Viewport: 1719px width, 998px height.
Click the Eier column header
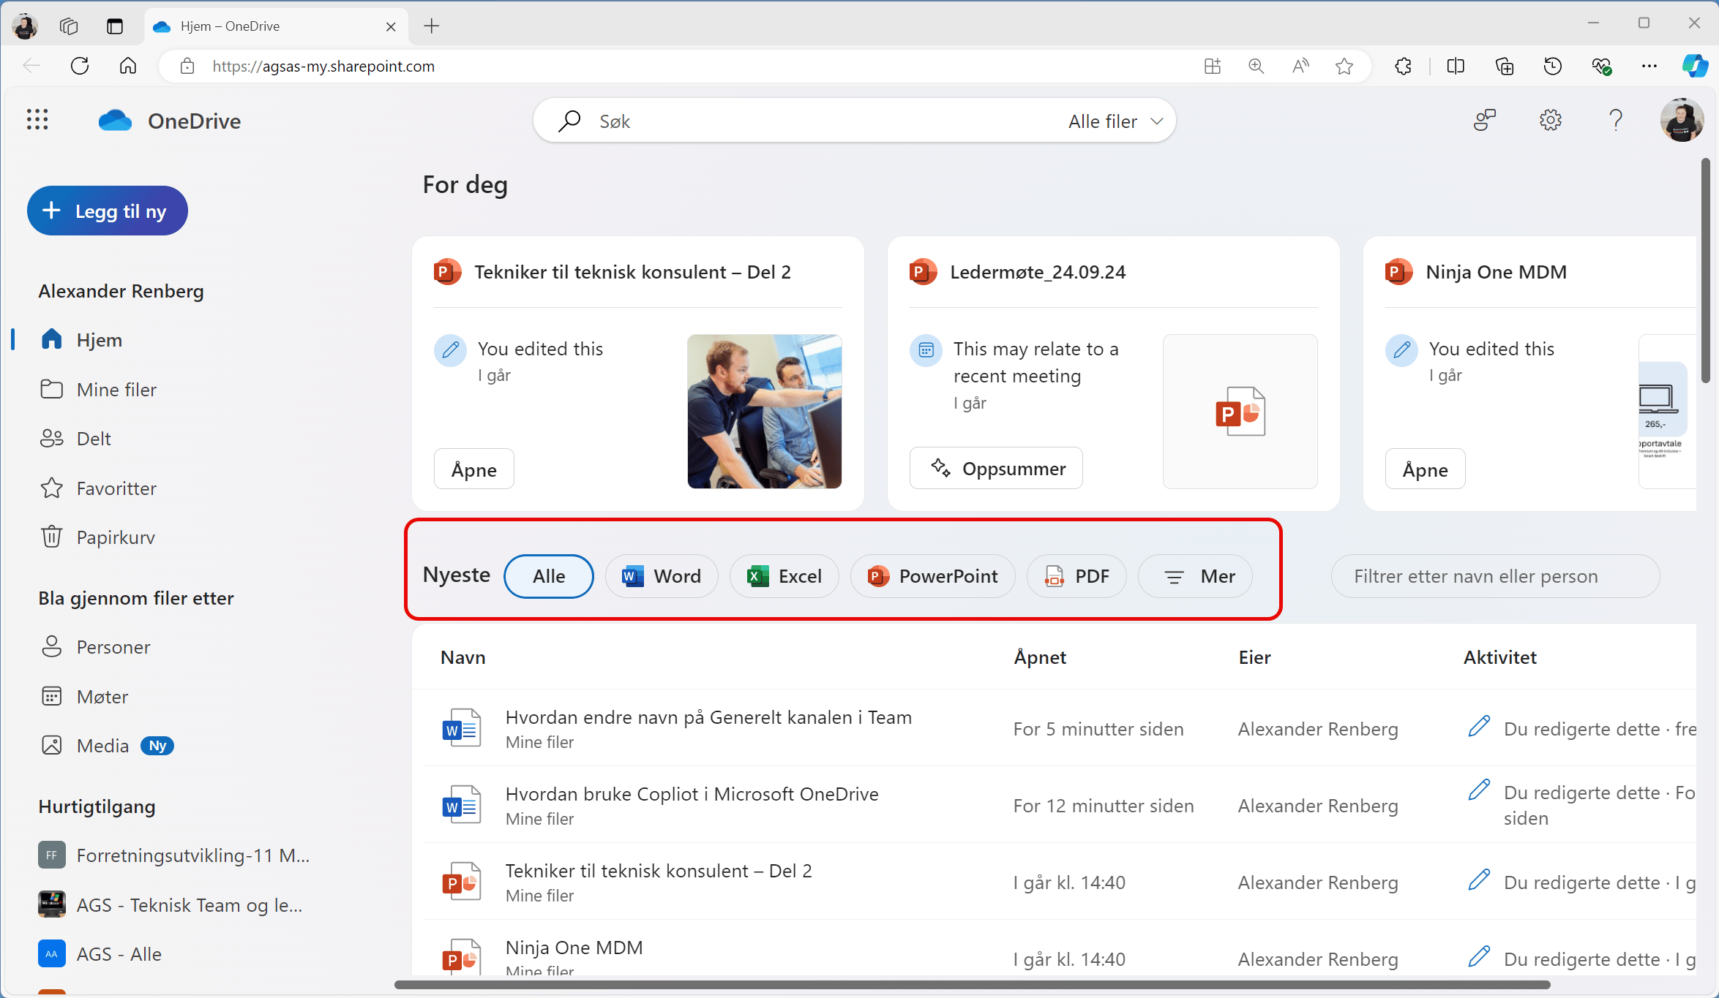pyautogui.click(x=1254, y=657)
